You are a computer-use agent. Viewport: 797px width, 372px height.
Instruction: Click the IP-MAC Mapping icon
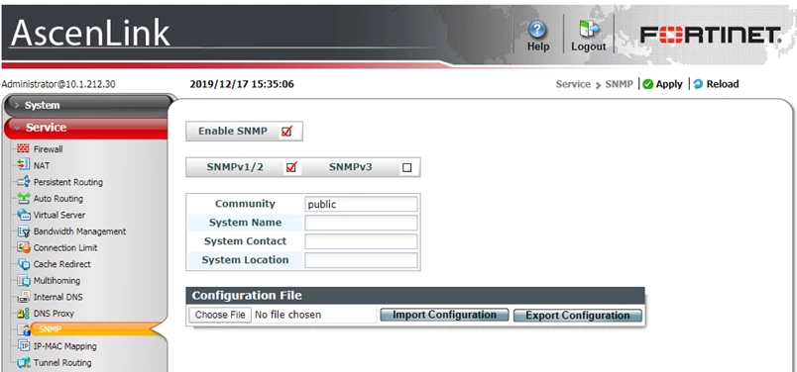(24, 346)
